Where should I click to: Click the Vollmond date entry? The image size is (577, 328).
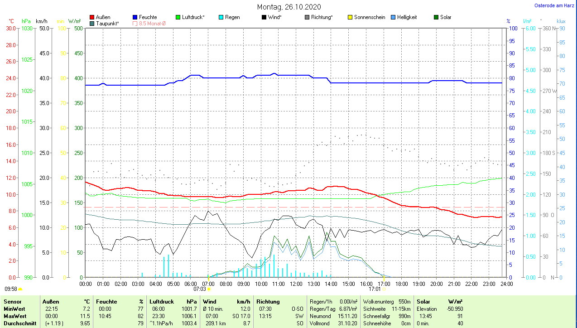click(348, 323)
